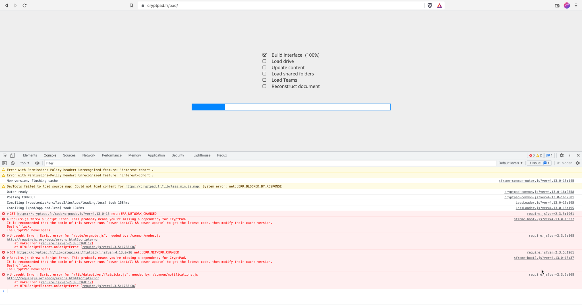The width and height of the screenshot is (582, 305).
Task: Open the Brave Rewards triangle icon
Action: tap(439, 5)
